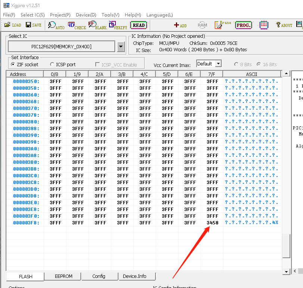Toggle the ICSP_VCC Enable checkbox
This screenshot has height=288, width=303.
tap(98, 65)
